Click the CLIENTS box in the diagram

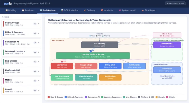pyautogui.click(x=100, y=35)
